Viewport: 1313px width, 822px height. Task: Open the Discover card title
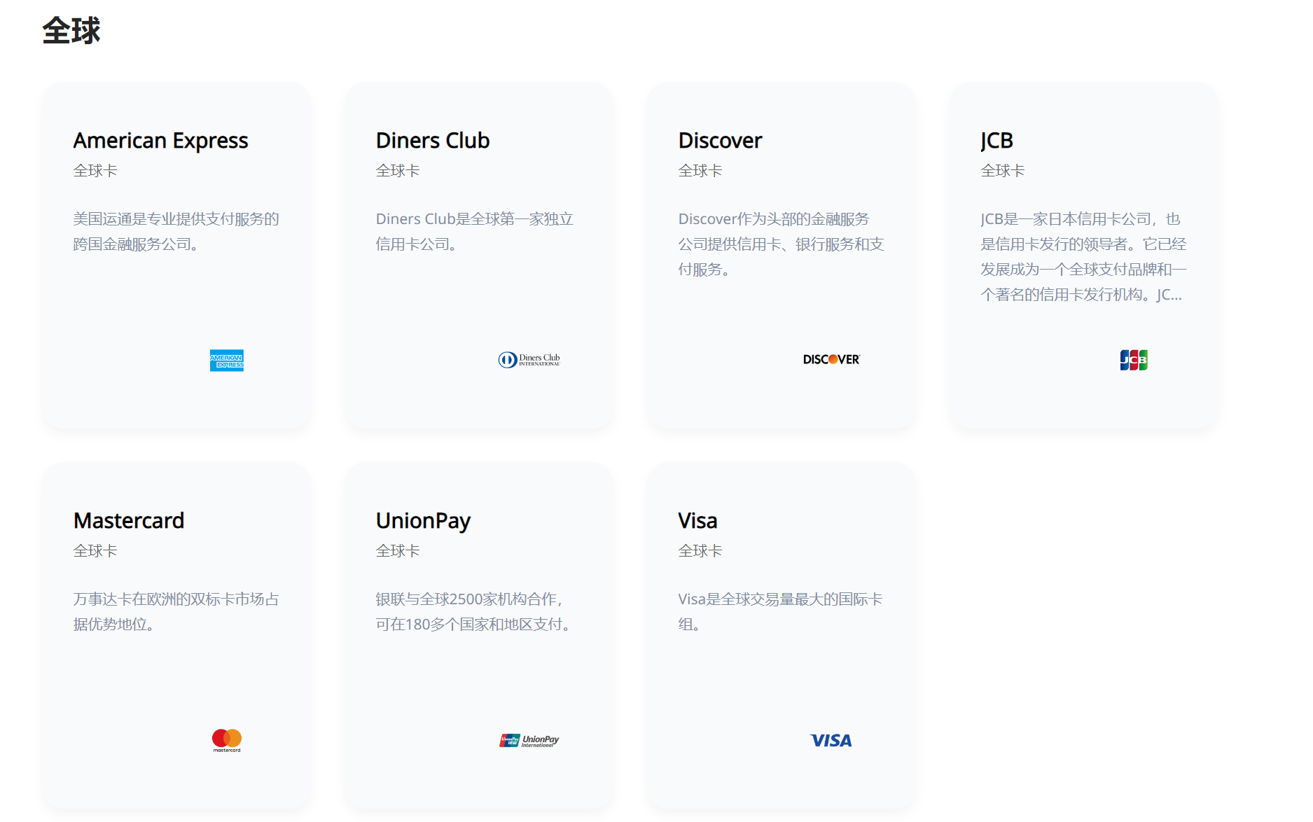click(720, 141)
